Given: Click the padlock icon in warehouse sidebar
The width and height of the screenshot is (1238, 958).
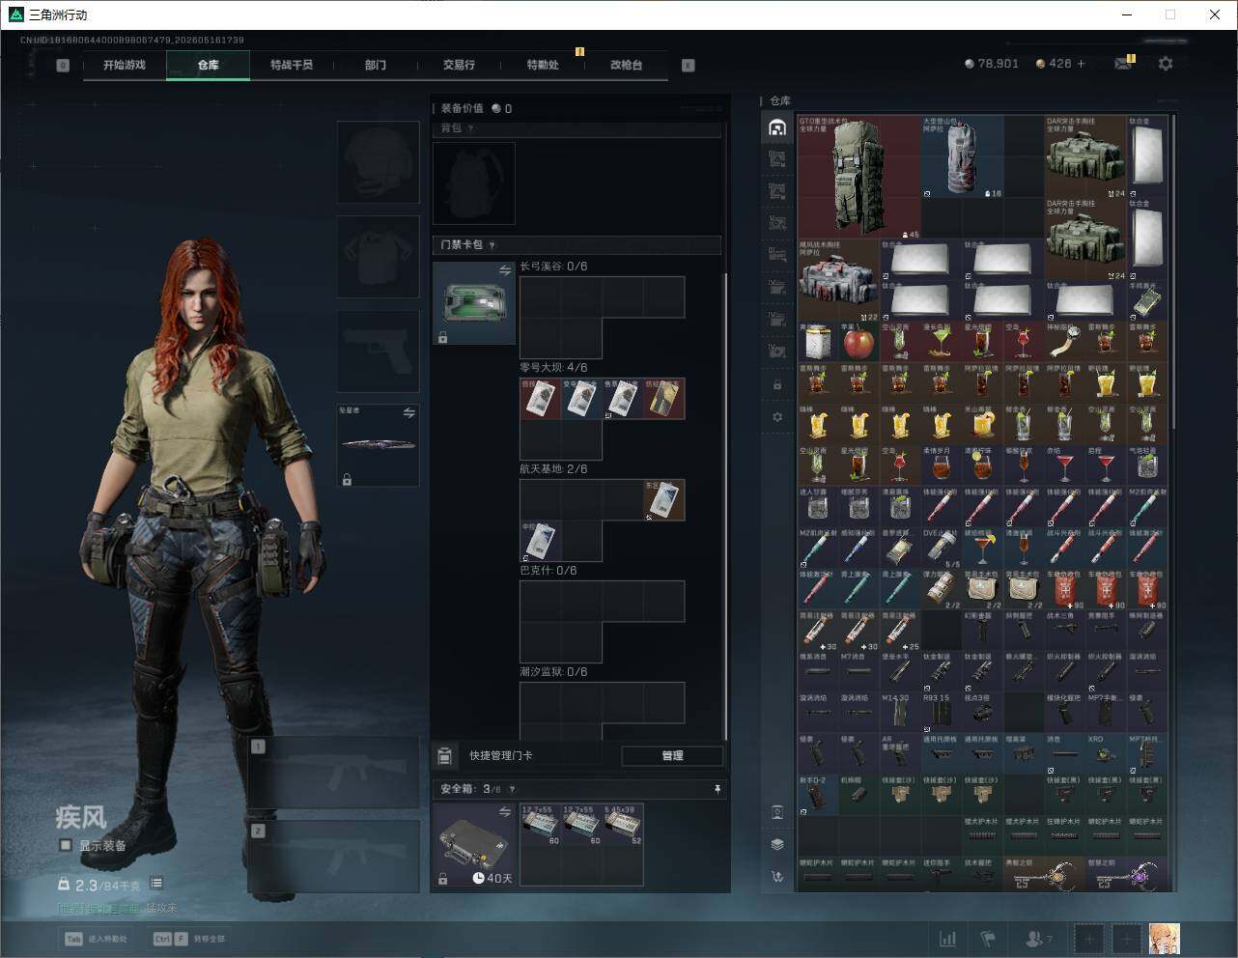Looking at the screenshot, I should [777, 384].
